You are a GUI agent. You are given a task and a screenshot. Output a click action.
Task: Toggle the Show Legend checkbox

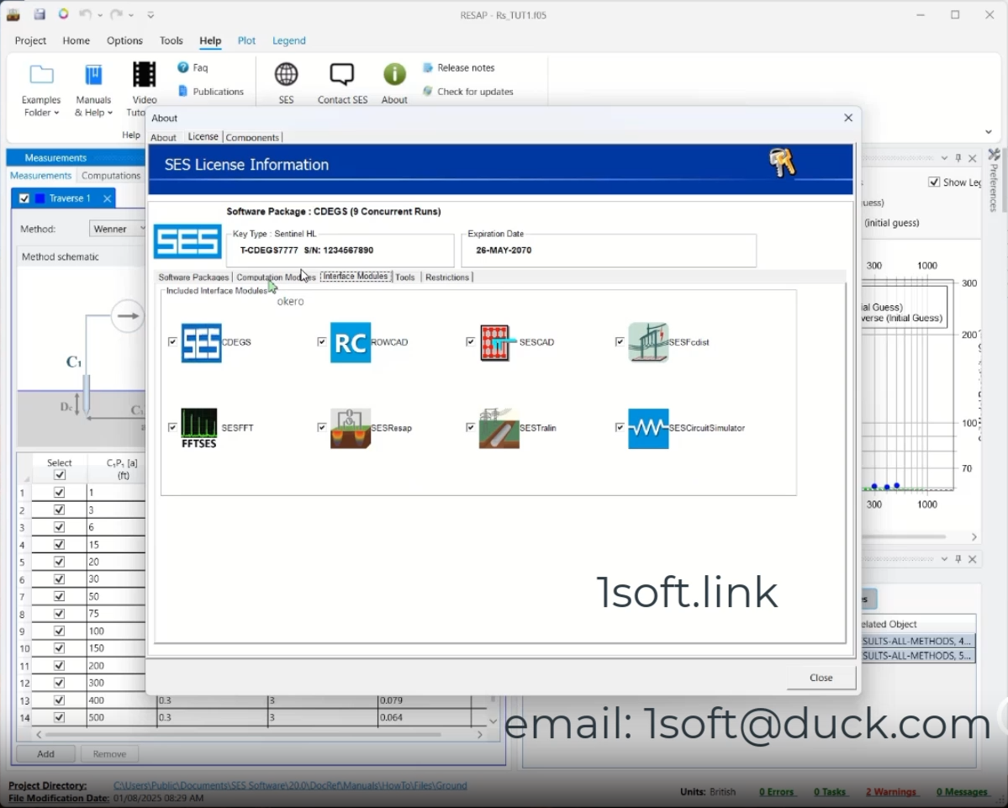click(934, 182)
